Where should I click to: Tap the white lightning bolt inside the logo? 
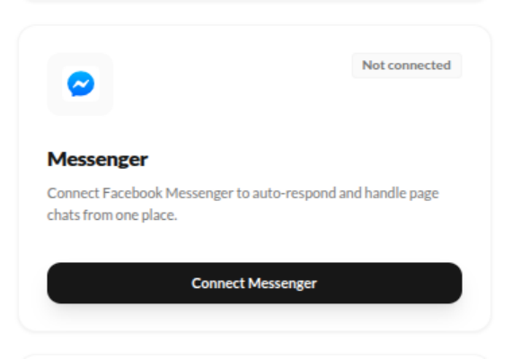pyautogui.click(x=81, y=84)
